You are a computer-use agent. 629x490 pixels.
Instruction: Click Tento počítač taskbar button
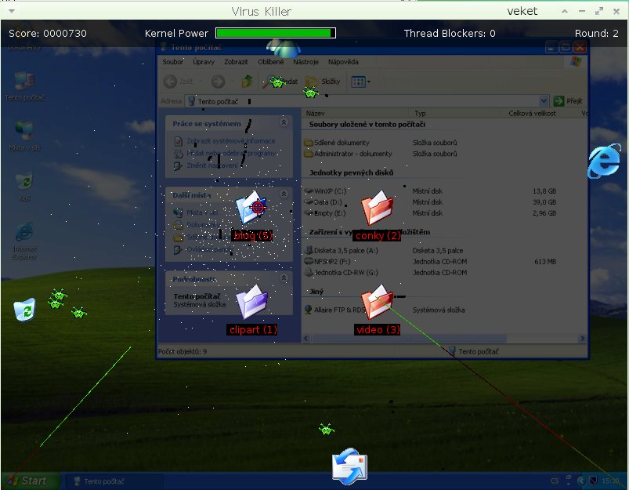point(113,481)
